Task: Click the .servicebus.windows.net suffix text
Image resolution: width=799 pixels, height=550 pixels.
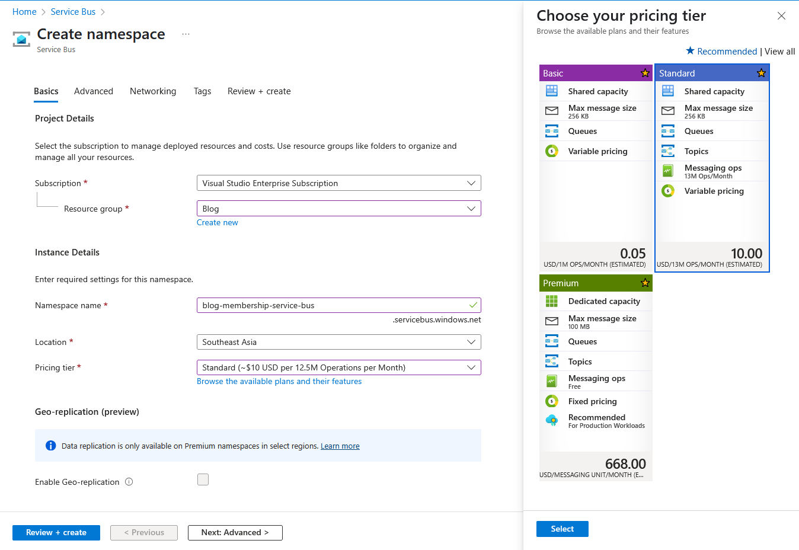Action: pyautogui.click(x=437, y=320)
